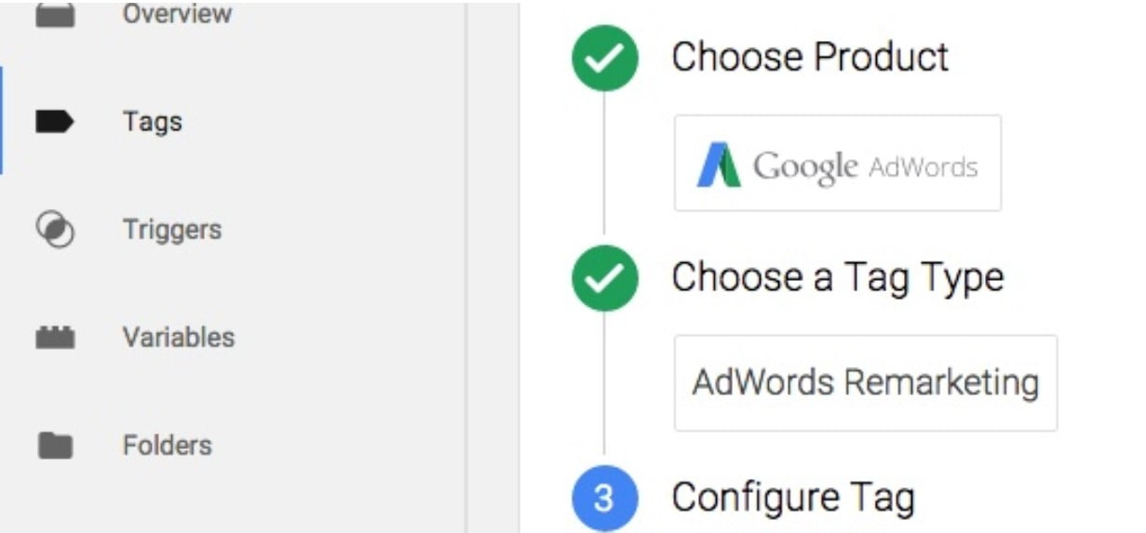
Task: Click the Overview icon in sidebar
Action: tap(55, 16)
